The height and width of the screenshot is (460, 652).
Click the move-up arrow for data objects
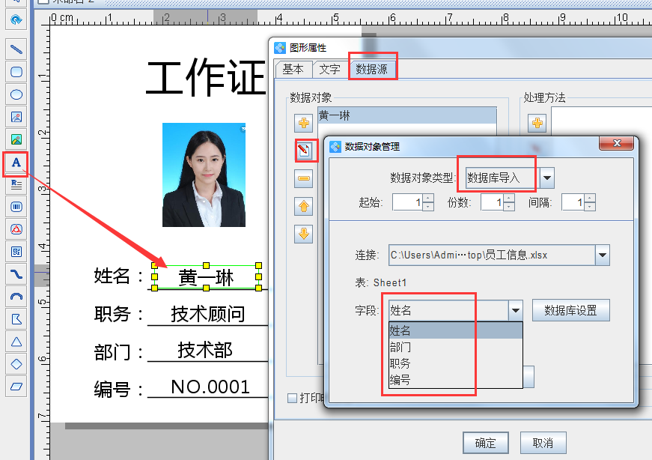(x=305, y=207)
